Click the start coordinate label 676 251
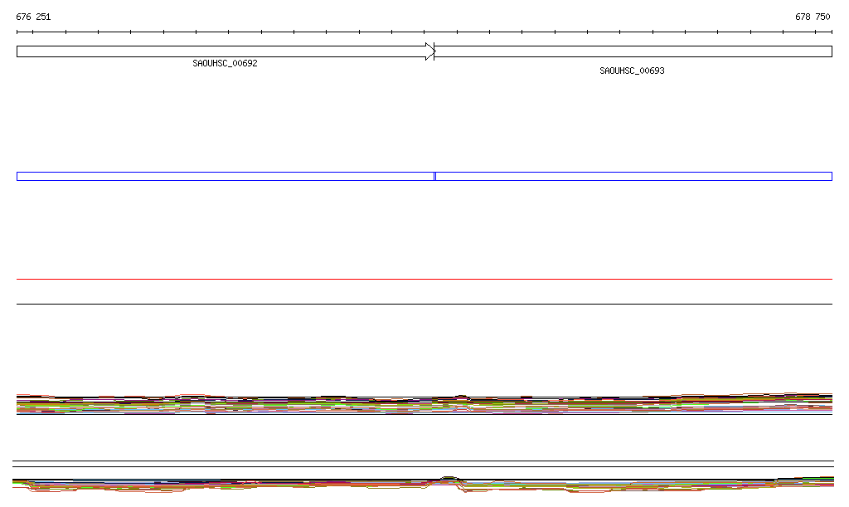 (33, 17)
